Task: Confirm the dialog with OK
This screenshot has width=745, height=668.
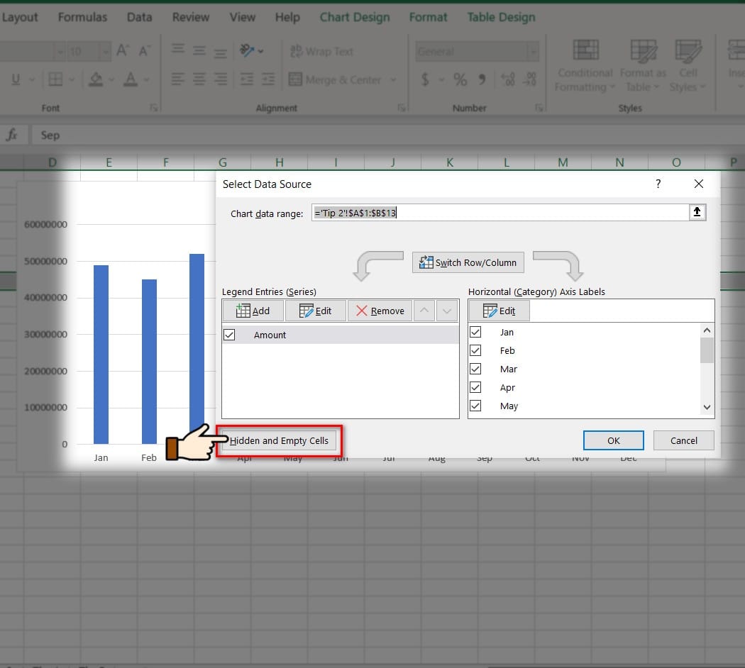Action: [x=613, y=440]
